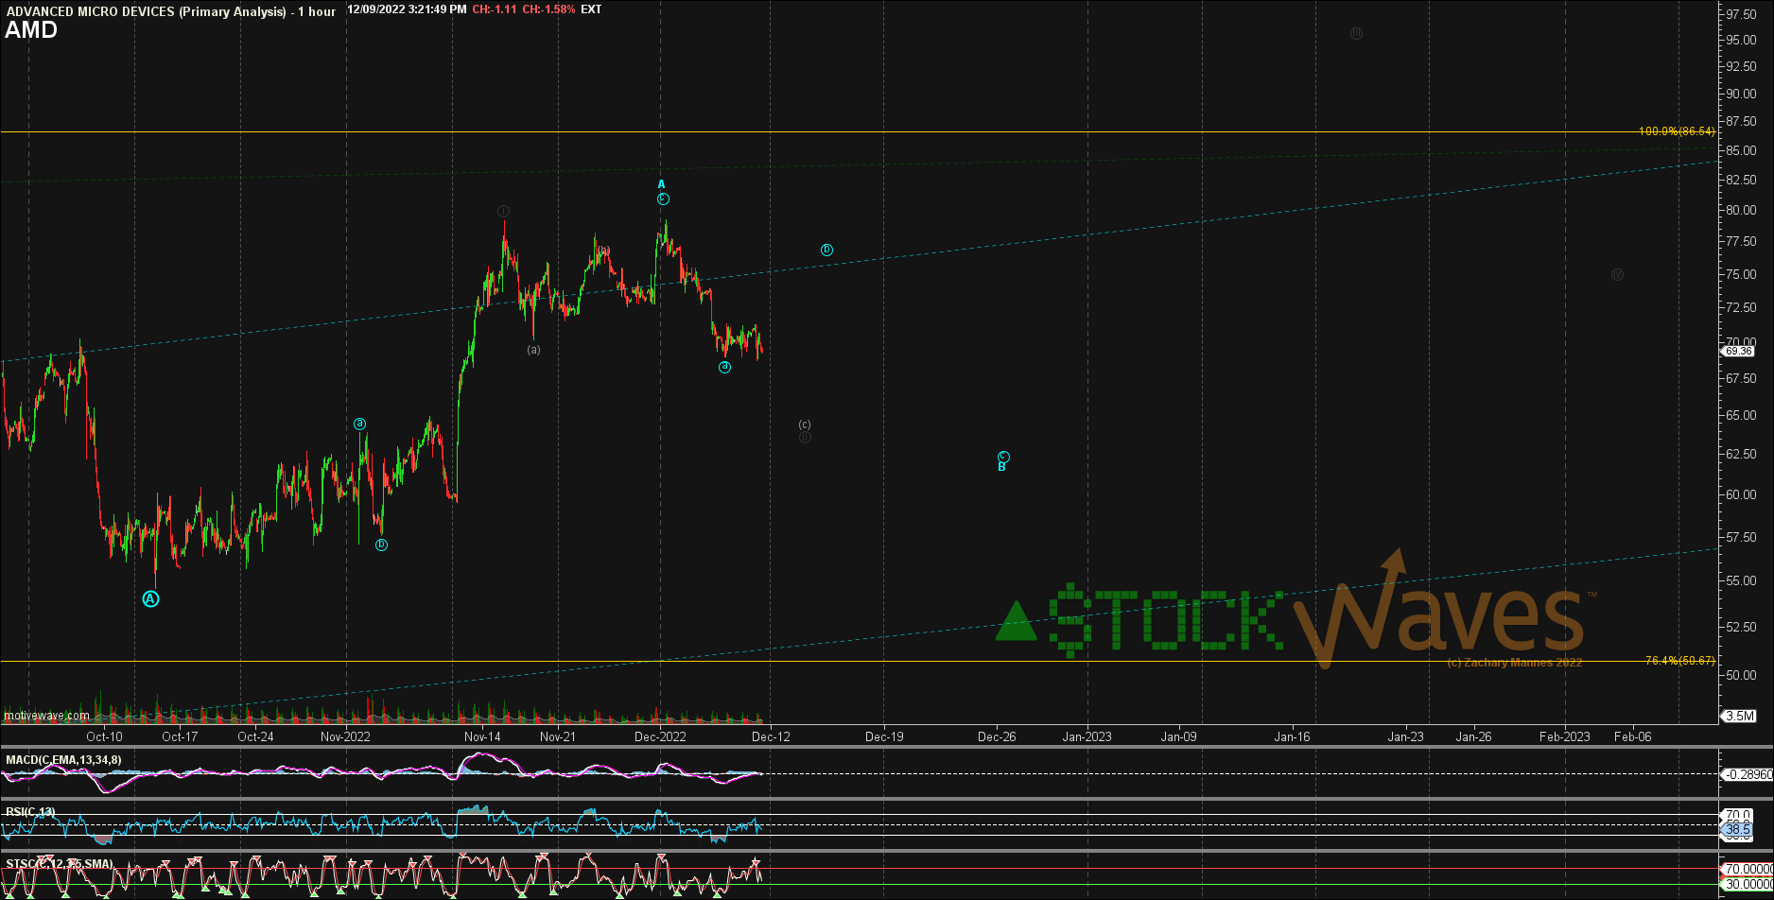Select the cyan B wave target label
1774x900 pixels.
click(x=1001, y=467)
